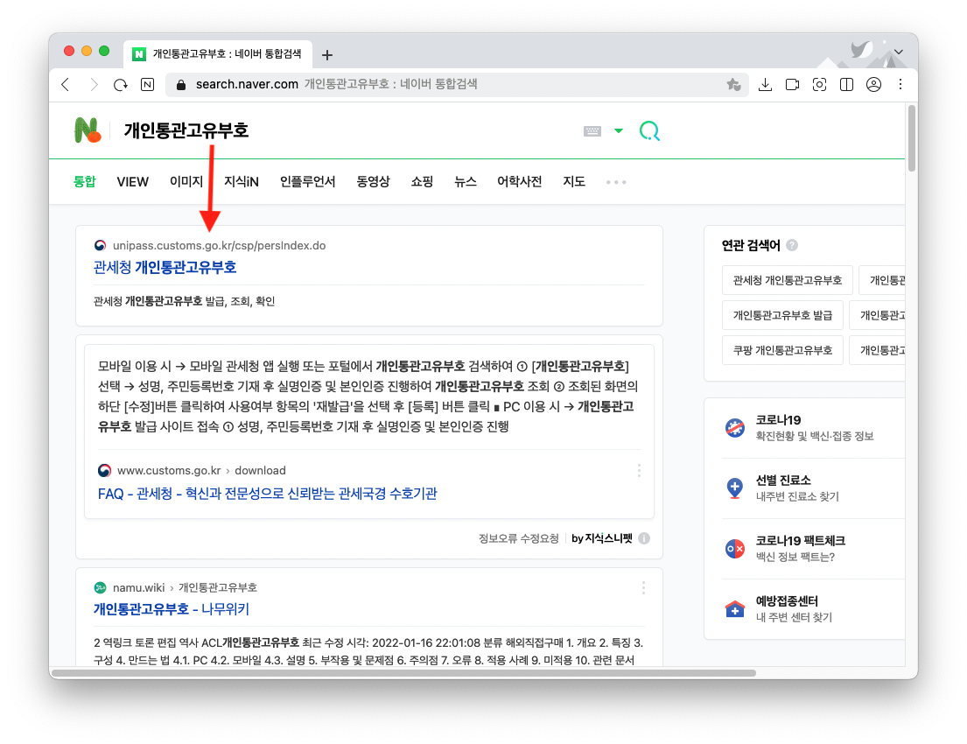The width and height of the screenshot is (967, 744).
Task: Open the 지식iN tab
Action: [x=242, y=181]
